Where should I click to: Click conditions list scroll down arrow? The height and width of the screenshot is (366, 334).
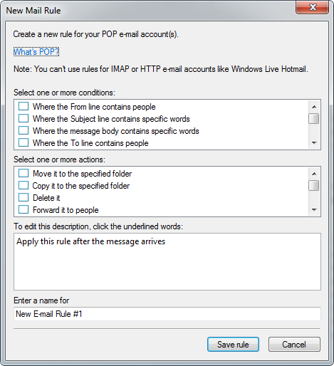point(314,143)
